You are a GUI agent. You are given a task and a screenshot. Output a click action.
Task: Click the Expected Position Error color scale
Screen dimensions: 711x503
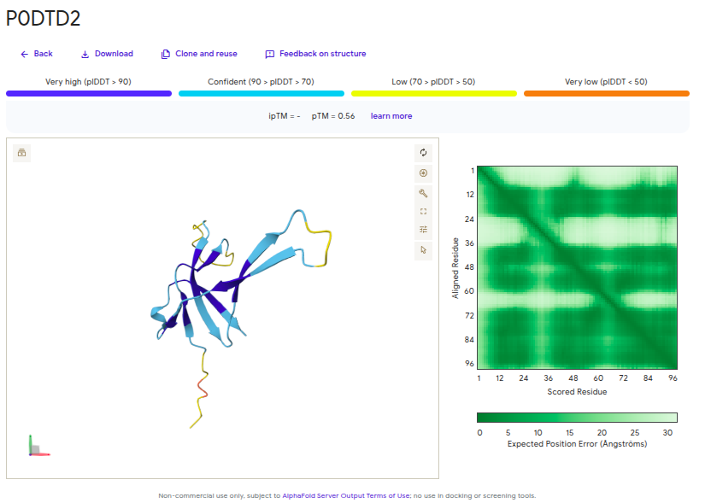(577, 418)
